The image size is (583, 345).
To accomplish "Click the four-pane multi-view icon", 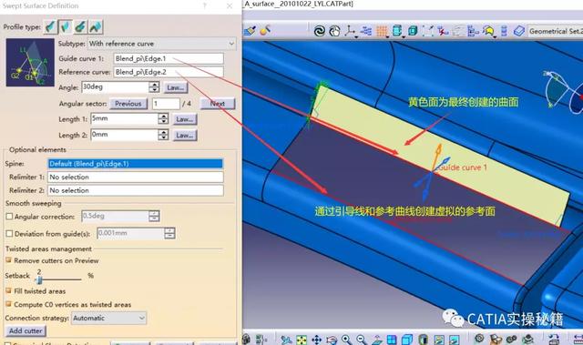I will (392, 340).
